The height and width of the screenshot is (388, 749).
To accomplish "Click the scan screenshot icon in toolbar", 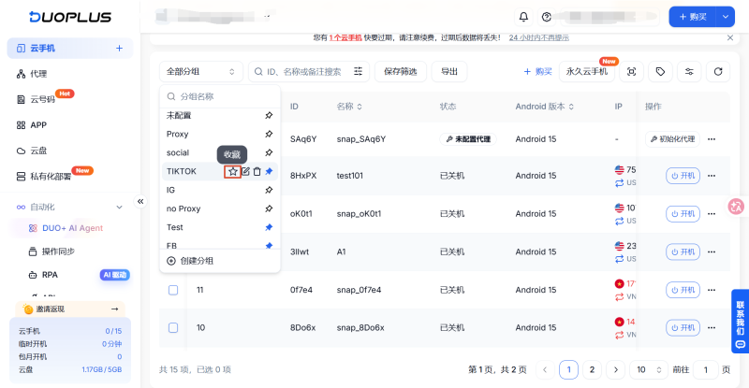I will [x=631, y=72].
